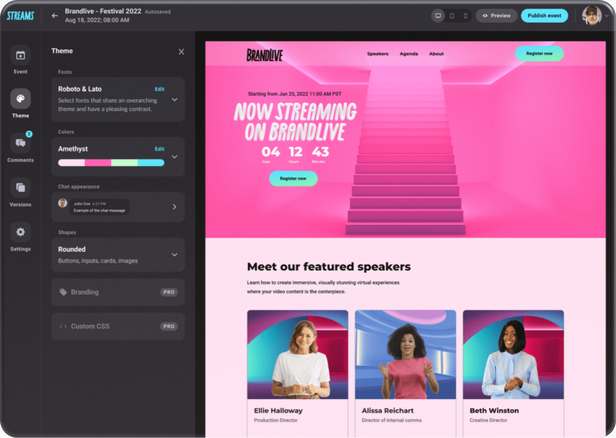Expand the Roboto & Lato fonts section
Image resolution: width=616 pixels, height=438 pixels.
(174, 100)
